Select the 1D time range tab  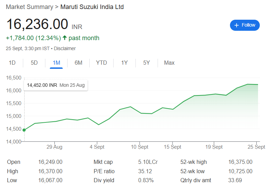coord(12,63)
